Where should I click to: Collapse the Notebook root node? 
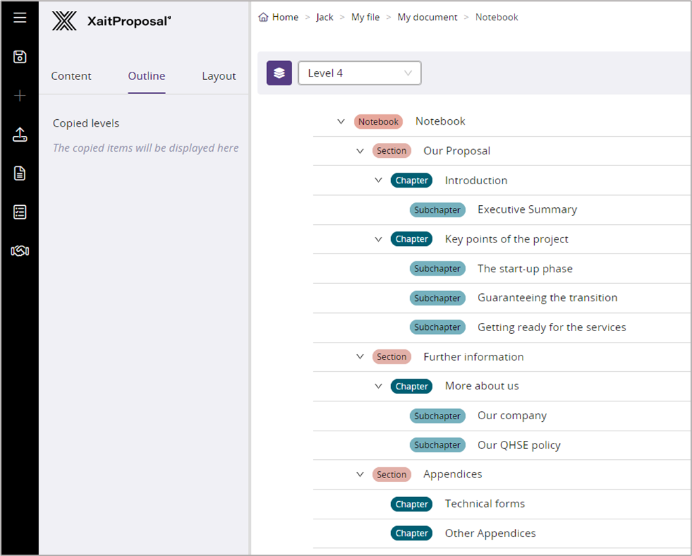(342, 122)
